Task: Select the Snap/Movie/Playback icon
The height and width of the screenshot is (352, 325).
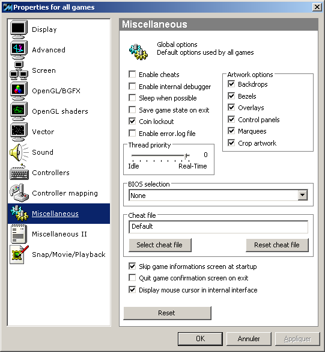Action: tap(19, 255)
